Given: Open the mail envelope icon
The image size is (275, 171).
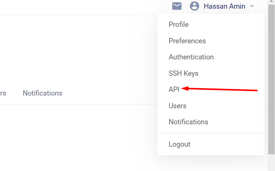Looking at the screenshot, I should [177, 6].
